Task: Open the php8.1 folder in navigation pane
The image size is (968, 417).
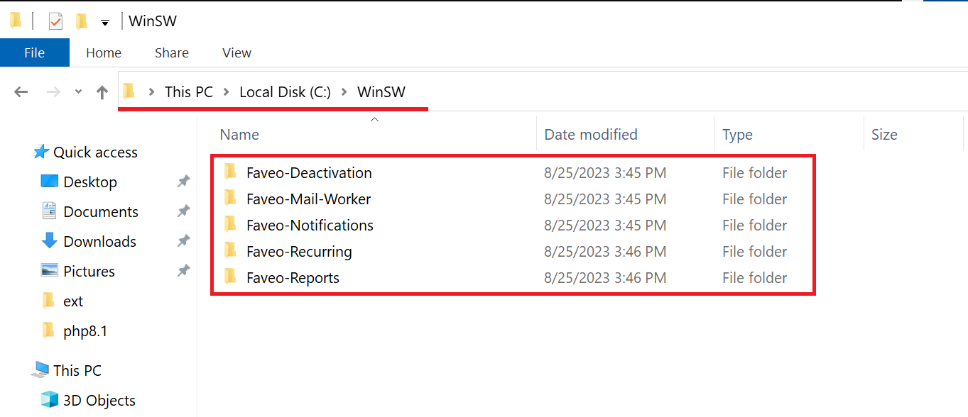Action: tap(85, 331)
